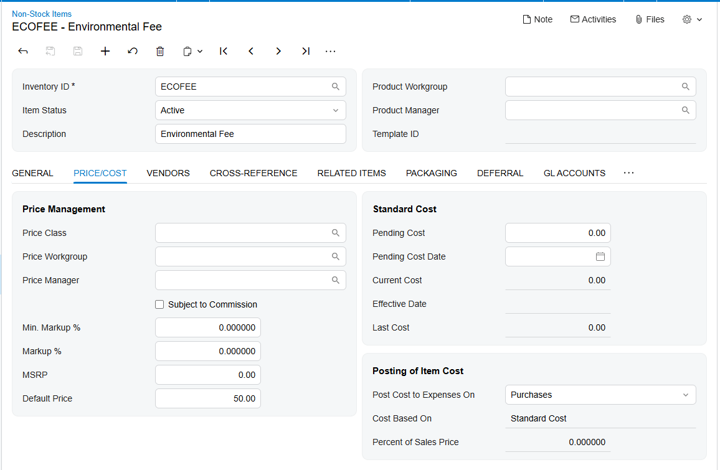The image size is (720, 470).
Task: Open Product Manager lookup magnifier
Action: tap(686, 110)
